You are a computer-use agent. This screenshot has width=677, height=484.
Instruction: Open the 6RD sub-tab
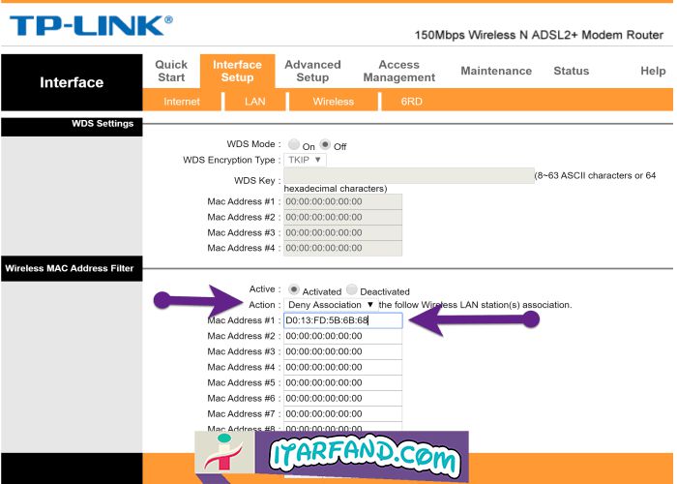point(411,101)
